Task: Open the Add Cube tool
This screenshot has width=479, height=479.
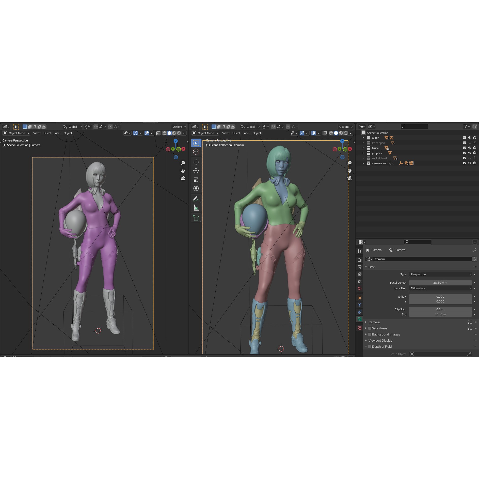Action: (x=196, y=218)
